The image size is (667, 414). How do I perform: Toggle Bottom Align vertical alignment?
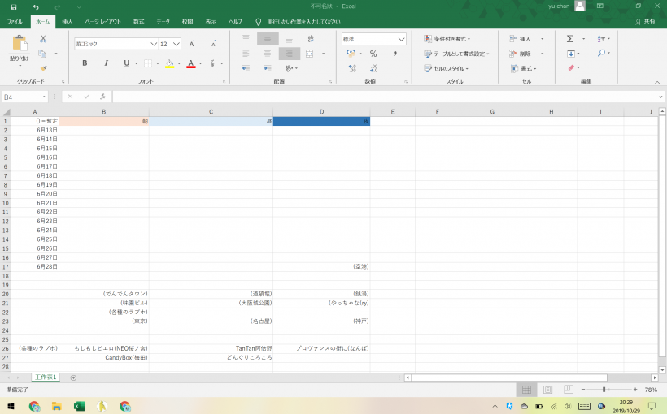click(x=289, y=40)
